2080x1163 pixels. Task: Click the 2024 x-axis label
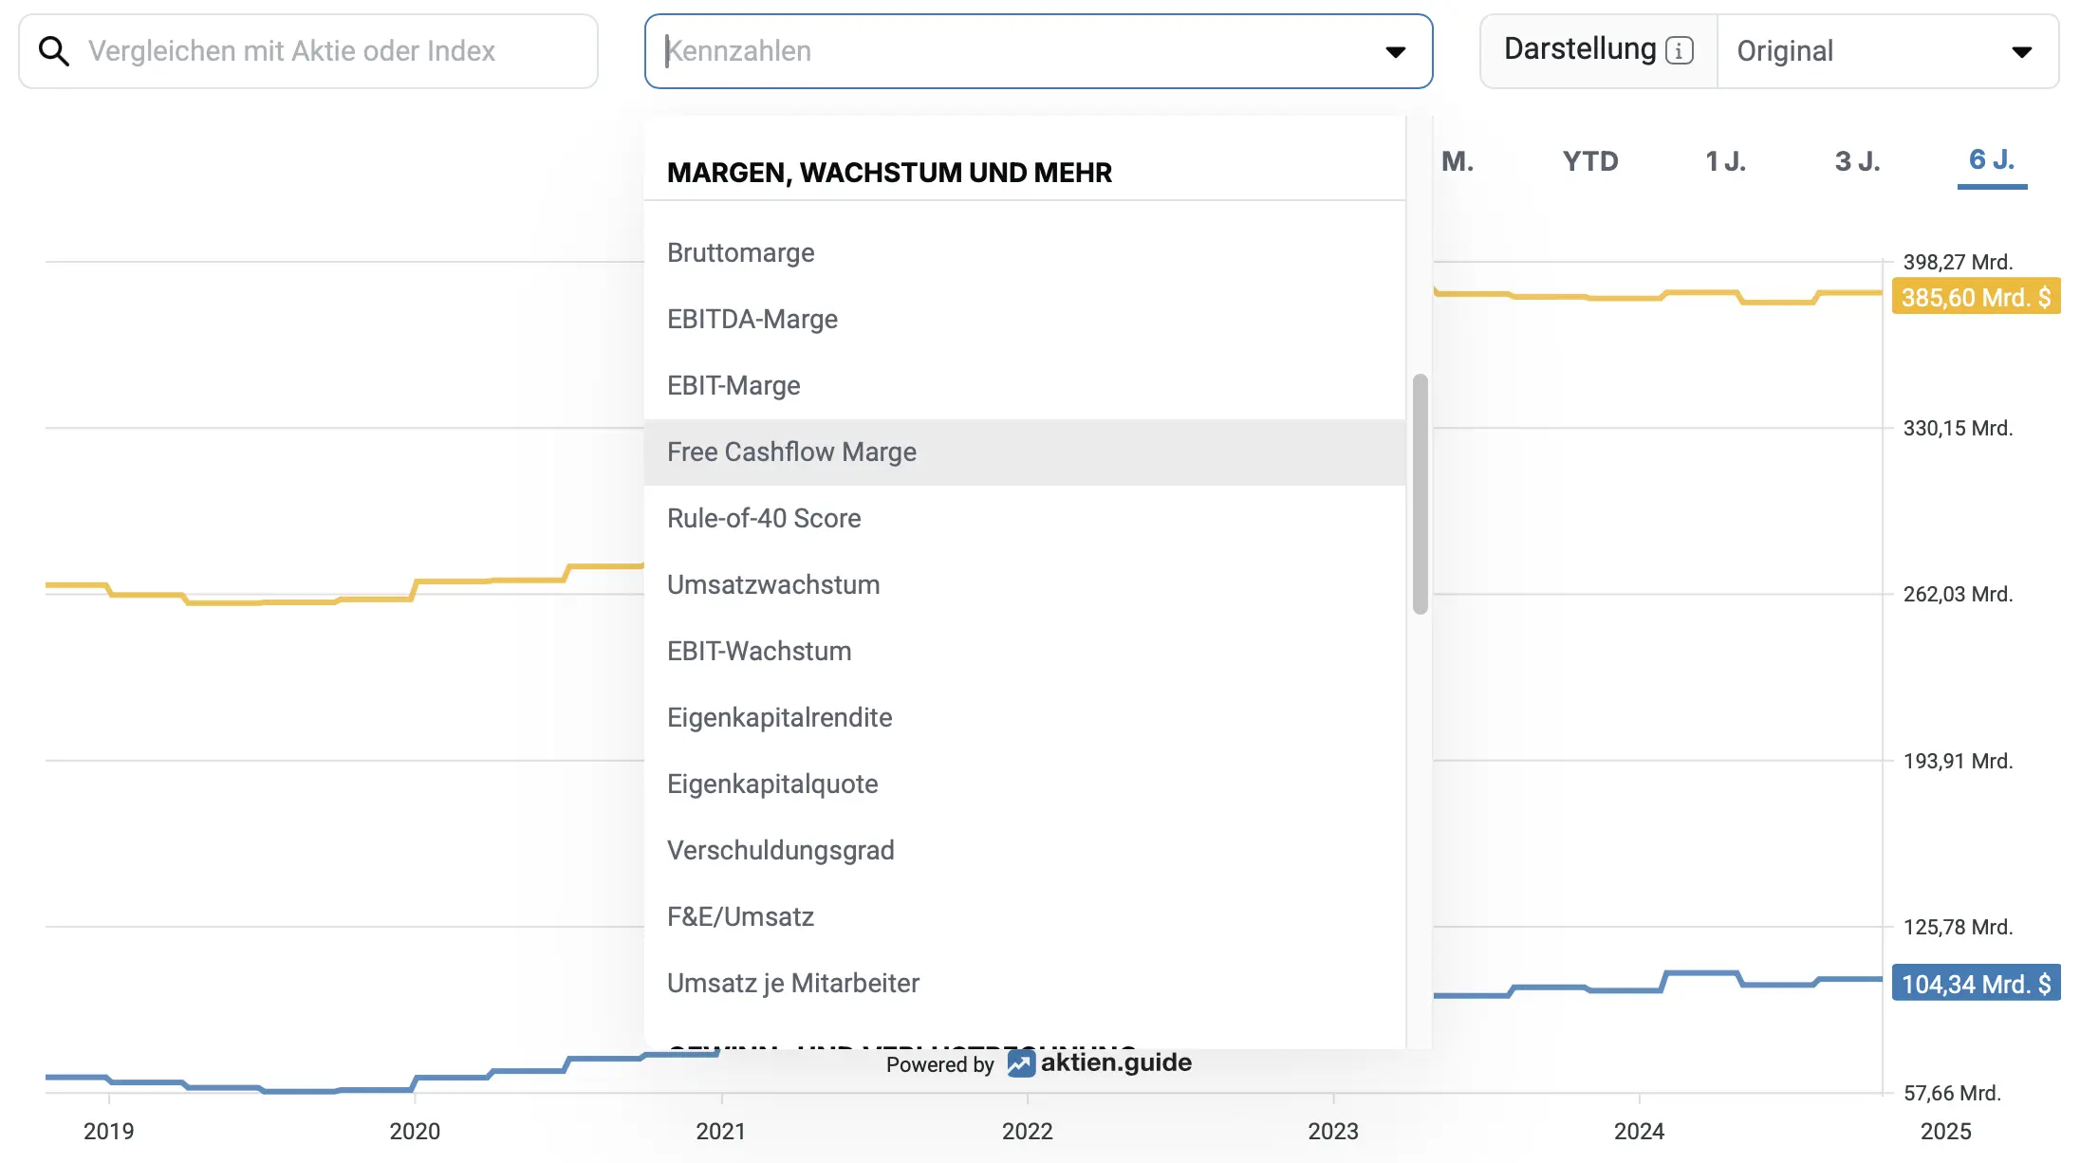point(1639,1132)
